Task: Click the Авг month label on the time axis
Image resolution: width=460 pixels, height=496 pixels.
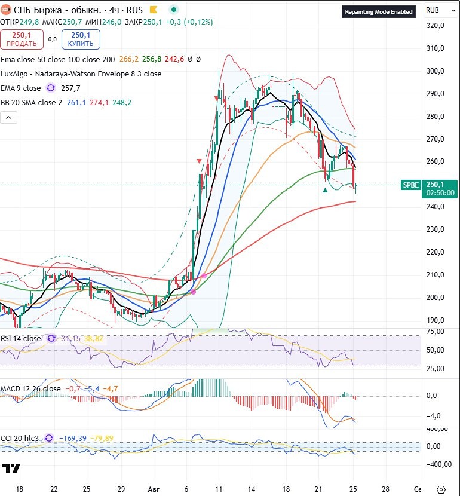Action: click(154, 489)
